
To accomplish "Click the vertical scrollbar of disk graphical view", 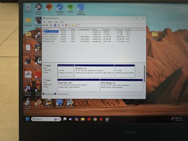I will click(144, 74).
